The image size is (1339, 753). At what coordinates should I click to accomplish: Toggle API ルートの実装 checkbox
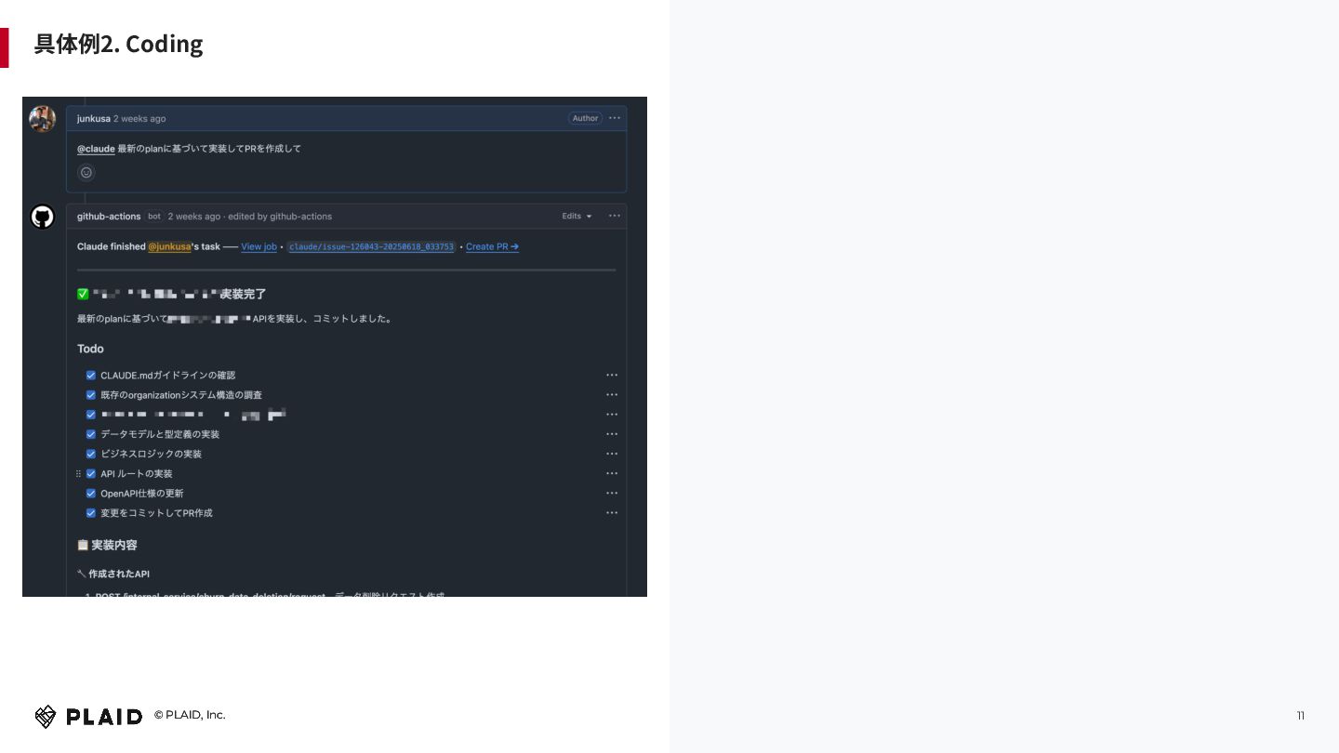[91, 473]
